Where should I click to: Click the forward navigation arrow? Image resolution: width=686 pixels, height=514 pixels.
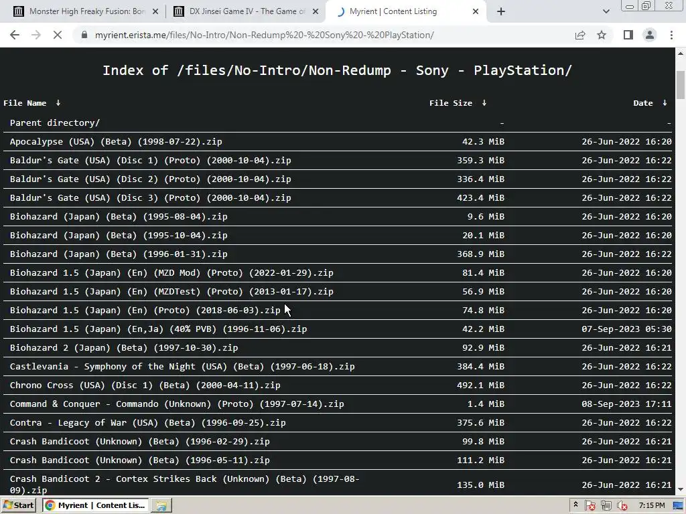(x=36, y=35)
